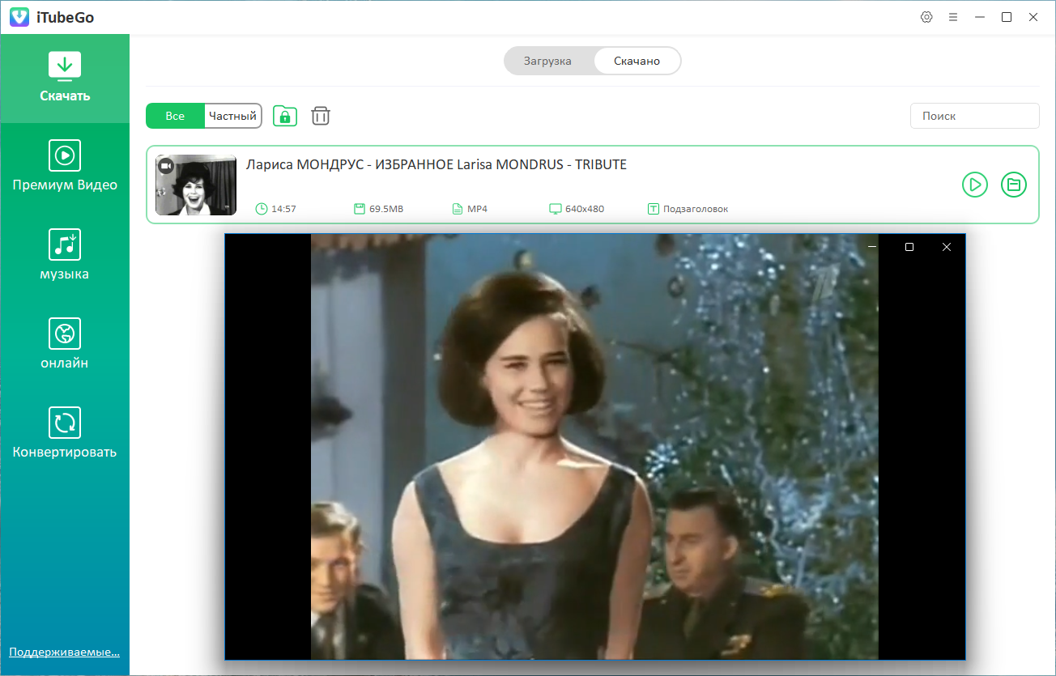The image size is (1056, 676).
Task: Click the Поиск search field
Action: 974,116
